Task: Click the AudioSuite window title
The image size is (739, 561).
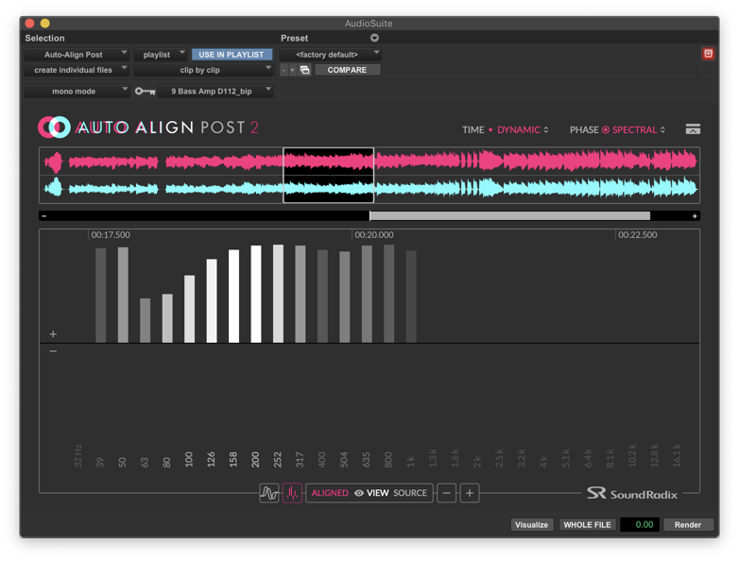Action: point(369,24)
